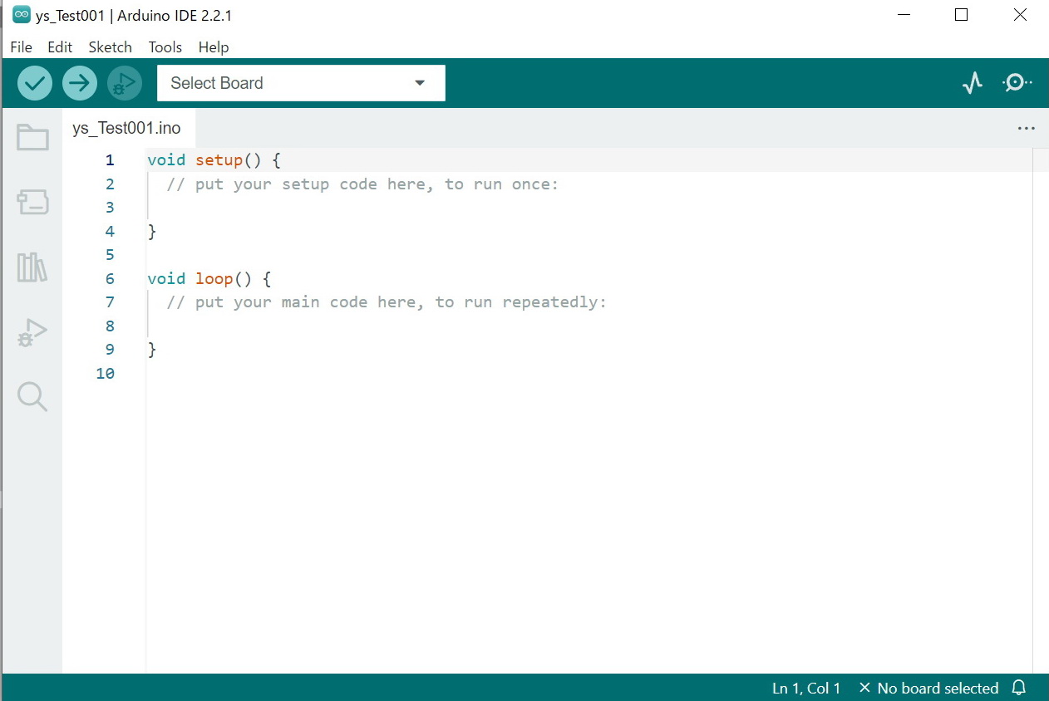The width and height of the screenshot is (1049, 701).
Task: Click the Upload arrow button
Action: (80, 83)
